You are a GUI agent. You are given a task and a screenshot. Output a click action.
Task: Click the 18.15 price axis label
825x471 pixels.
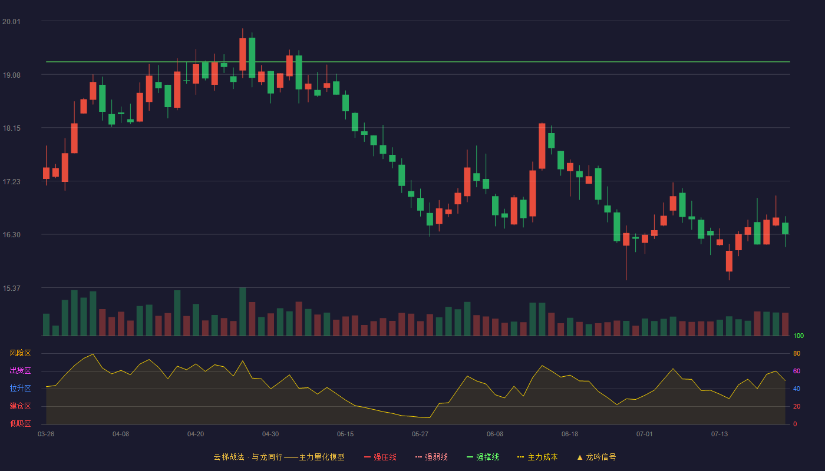point(11,128)
